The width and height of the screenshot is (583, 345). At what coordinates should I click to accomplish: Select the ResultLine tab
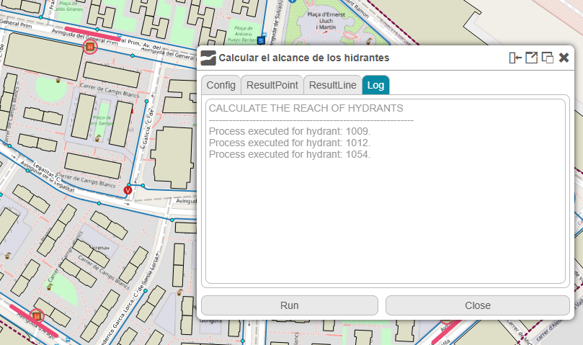(x=332, y=85)
